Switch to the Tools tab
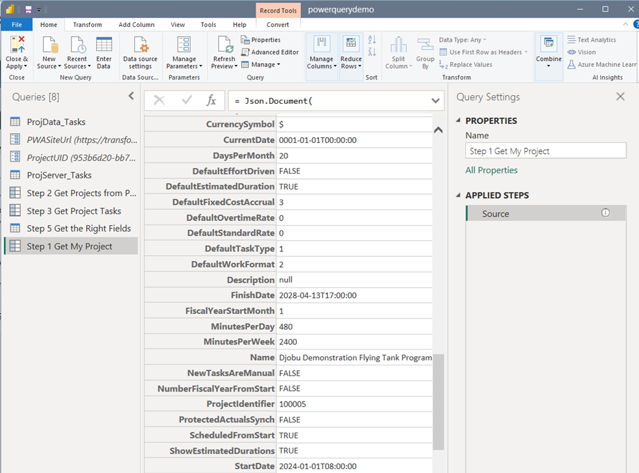 tap(208, 24)
